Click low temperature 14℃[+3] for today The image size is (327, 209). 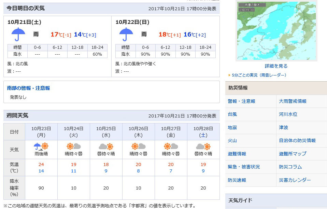pyautogui.click(x=85, y=34)
